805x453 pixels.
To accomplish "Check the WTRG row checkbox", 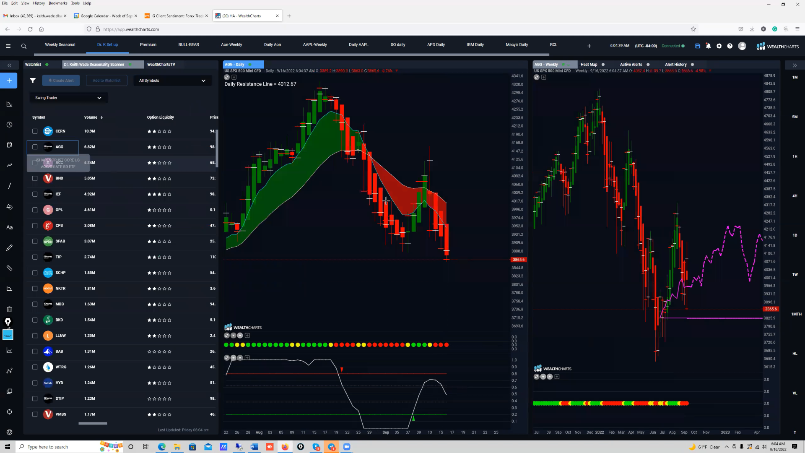I will click(x=35, y=367).
